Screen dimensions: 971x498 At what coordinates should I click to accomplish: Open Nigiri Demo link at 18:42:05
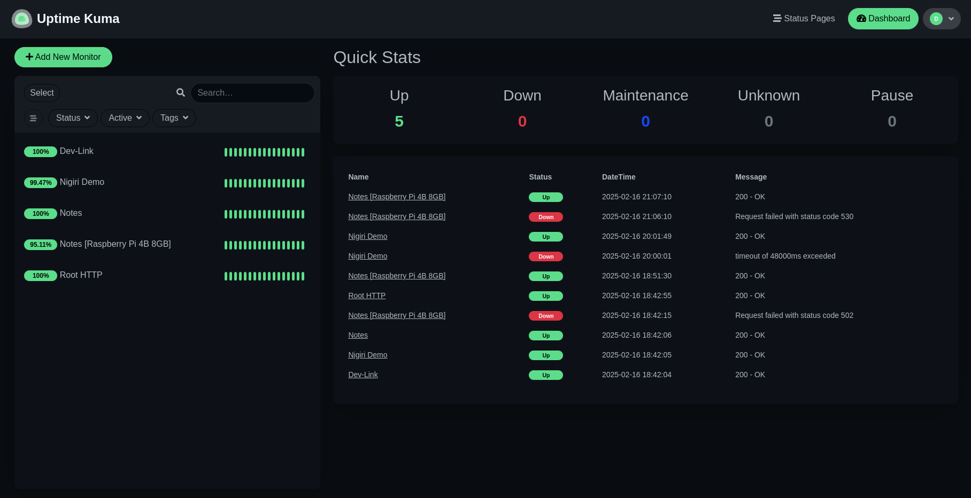pos(368,355)
